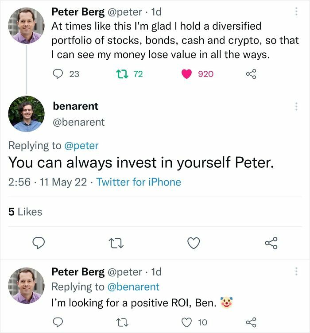
Task: Share Peter Berg's first tweet
Action: tap(251, 74)
